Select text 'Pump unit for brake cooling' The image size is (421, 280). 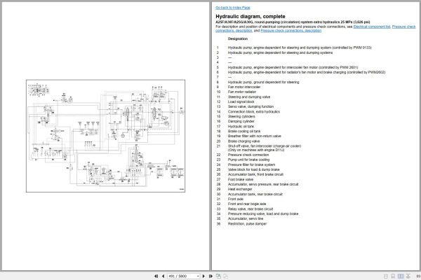(x=248, y=160)
